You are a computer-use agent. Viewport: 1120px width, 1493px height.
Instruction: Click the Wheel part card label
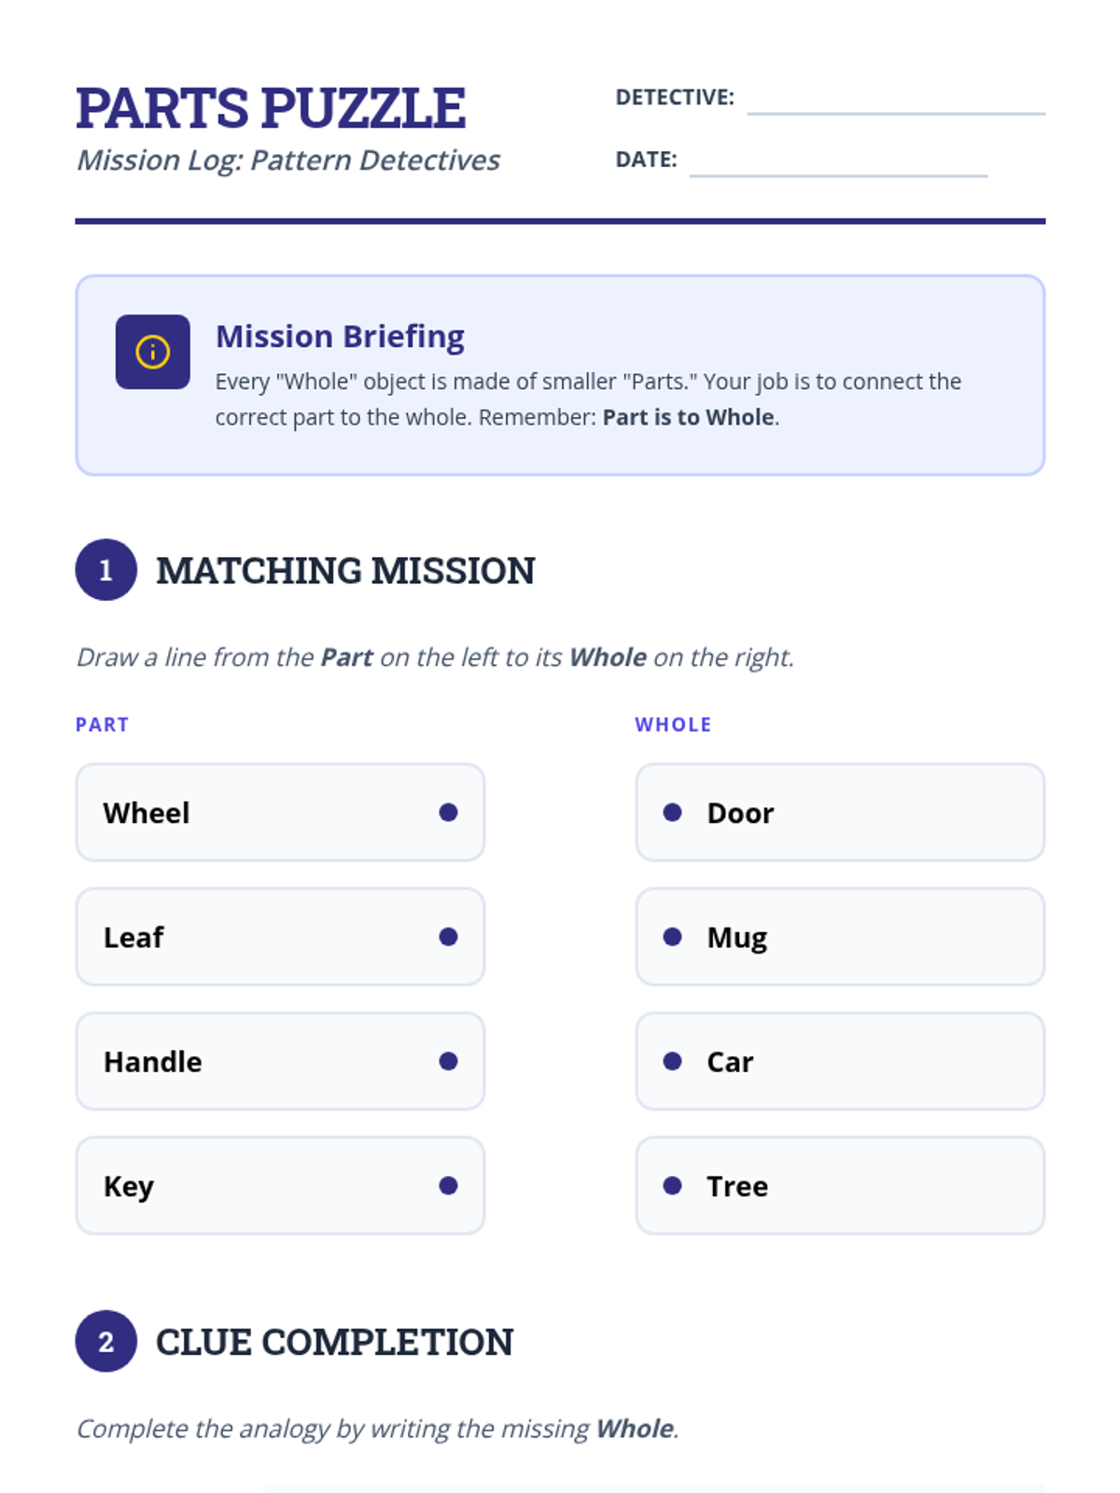147,813
